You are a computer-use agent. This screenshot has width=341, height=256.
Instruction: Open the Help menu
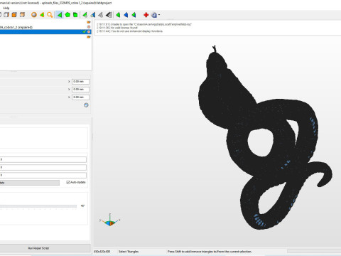(x=6, y=8)
